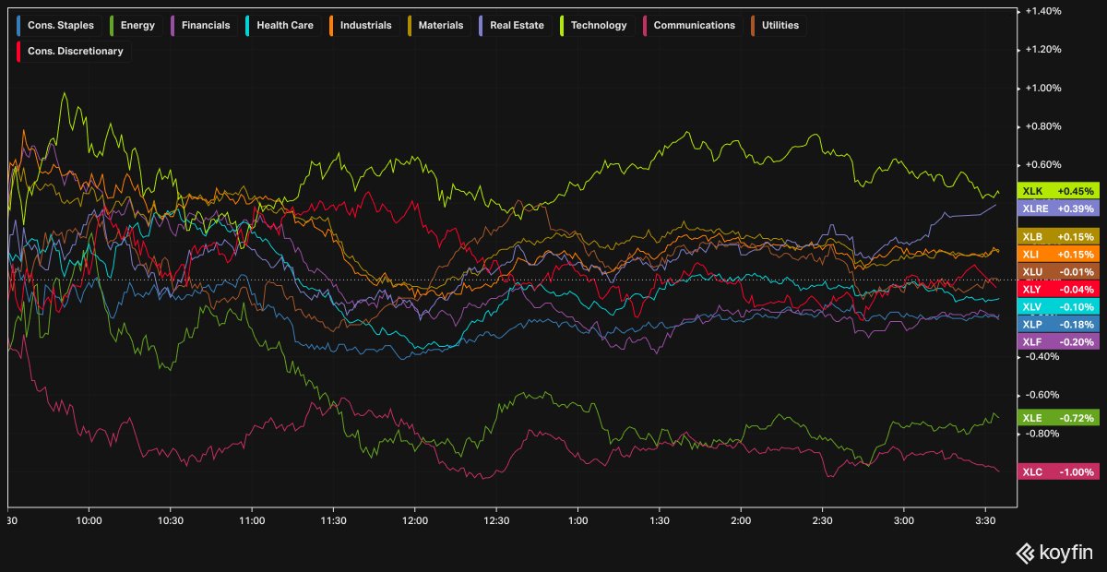The image size is (1107, 572).
Task: Hide the Materials sector line
Action: coord(440,25)
